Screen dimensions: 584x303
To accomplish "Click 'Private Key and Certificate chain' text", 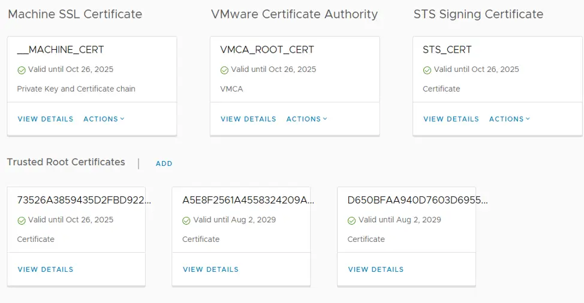I will 76,89.
